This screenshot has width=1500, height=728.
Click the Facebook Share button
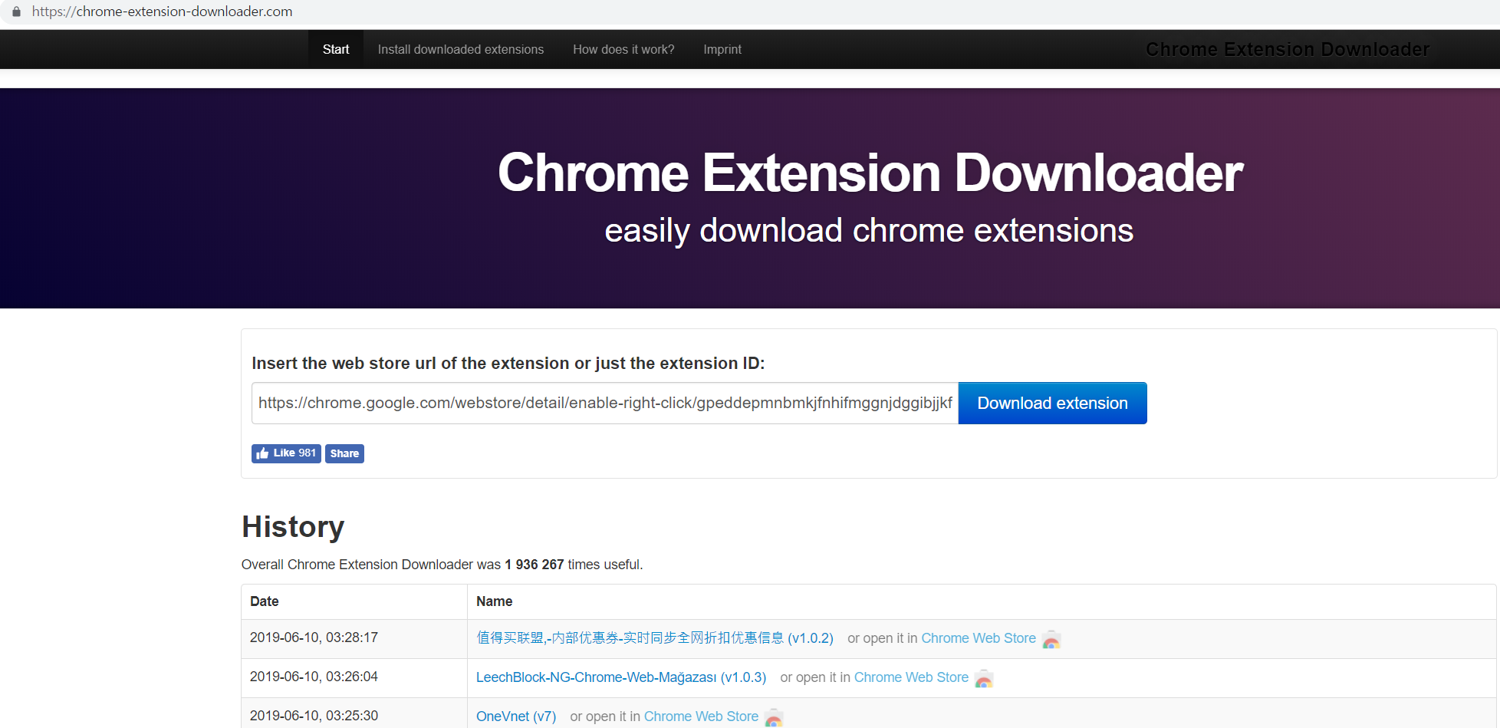[x=344, y=453]
